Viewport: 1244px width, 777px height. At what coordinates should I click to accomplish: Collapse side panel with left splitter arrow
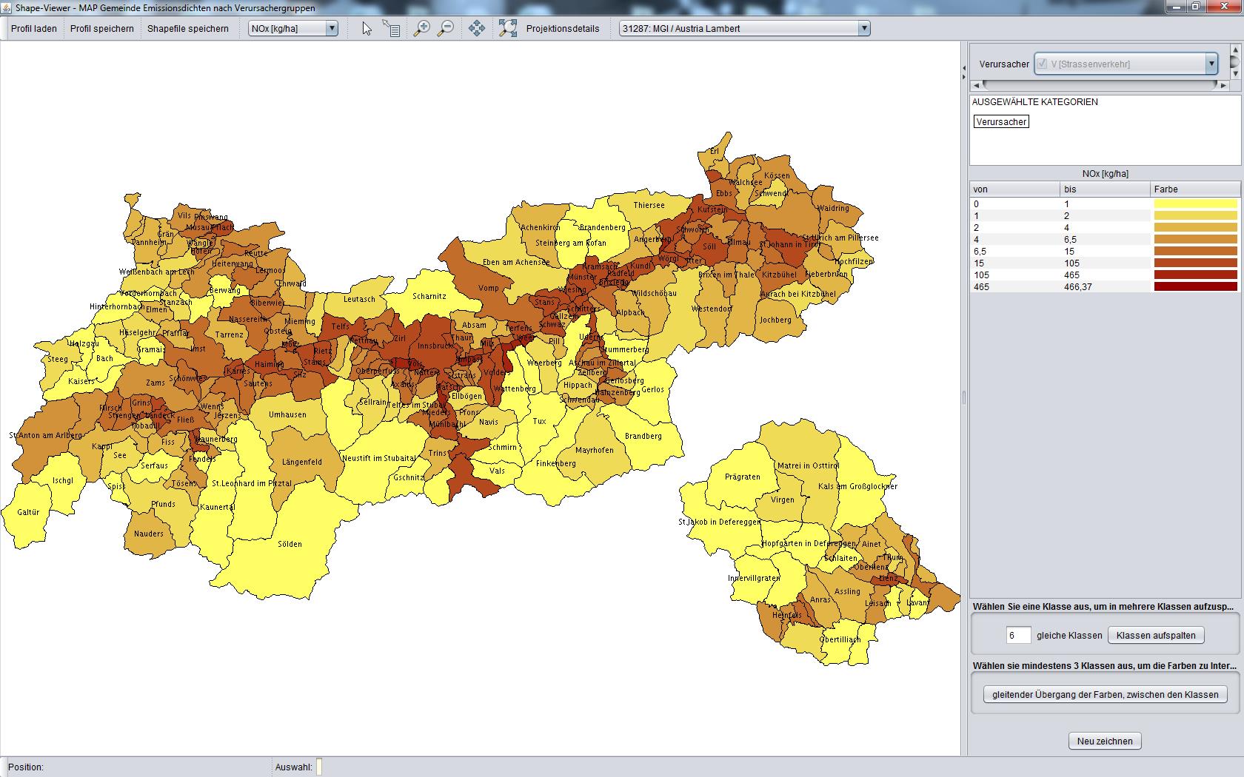point(964,68)
